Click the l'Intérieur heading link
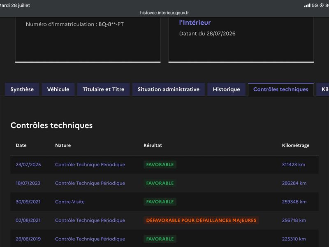 (x=195, y=23)
